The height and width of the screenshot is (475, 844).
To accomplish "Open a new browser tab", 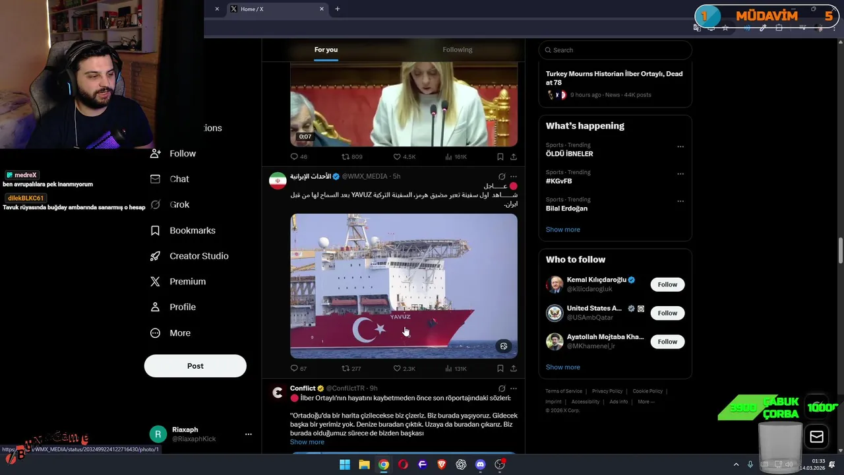I will (338, 9).
